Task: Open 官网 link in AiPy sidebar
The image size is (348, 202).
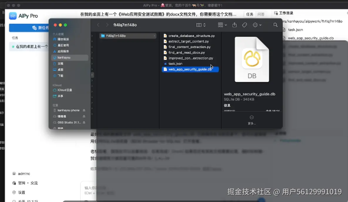Action: [21, 183]
